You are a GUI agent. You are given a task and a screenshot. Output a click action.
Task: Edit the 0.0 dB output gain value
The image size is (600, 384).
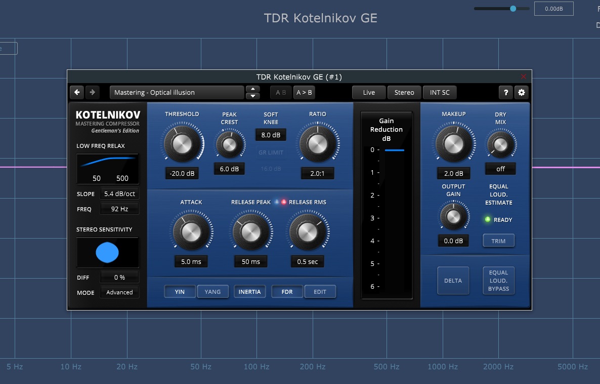tap(453, 241)
